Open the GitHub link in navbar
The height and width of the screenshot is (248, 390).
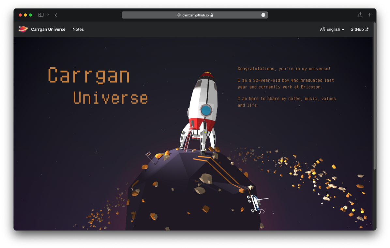(x=357, y=29)
